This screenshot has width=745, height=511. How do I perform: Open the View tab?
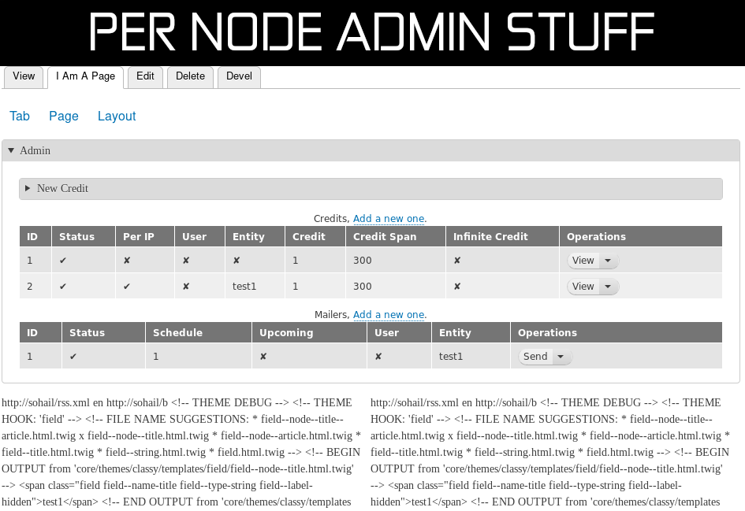tap(24, 76)
